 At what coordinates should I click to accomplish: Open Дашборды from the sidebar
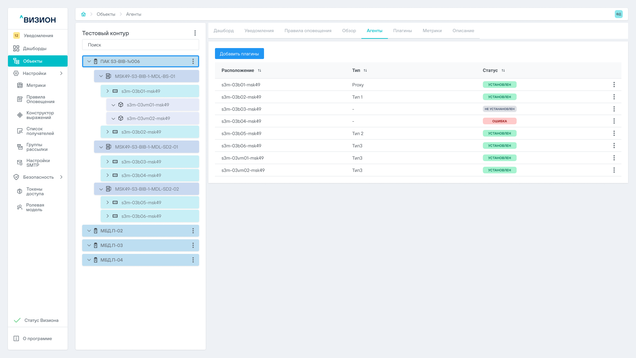[x=34, y=48]
